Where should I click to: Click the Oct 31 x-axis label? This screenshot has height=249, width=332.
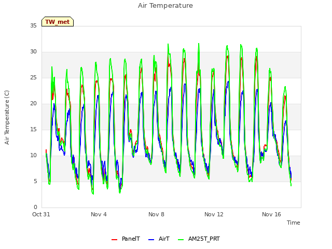pos(41,214)
